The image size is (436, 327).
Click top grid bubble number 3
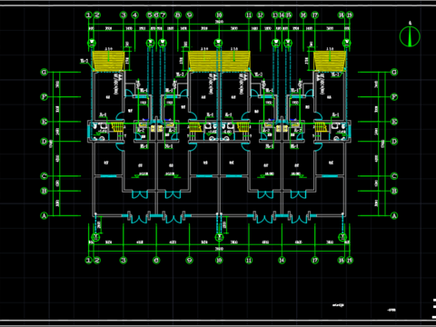coord(124,15)
